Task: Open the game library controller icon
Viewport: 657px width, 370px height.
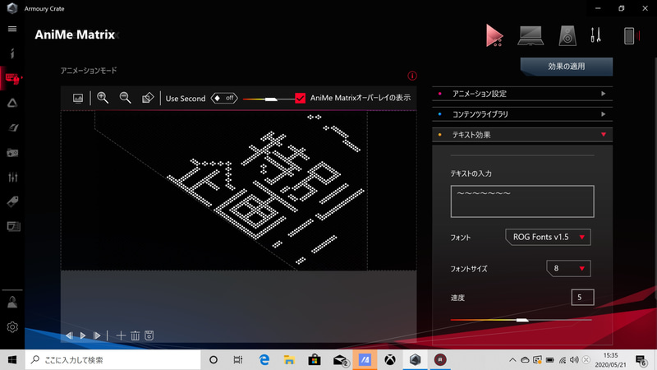Action: pyautogui.click(x=12, y=153)
